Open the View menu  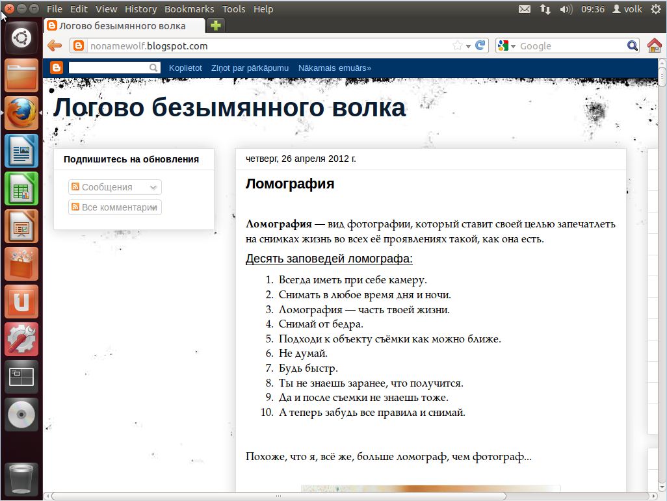click(x=107, y=9)
